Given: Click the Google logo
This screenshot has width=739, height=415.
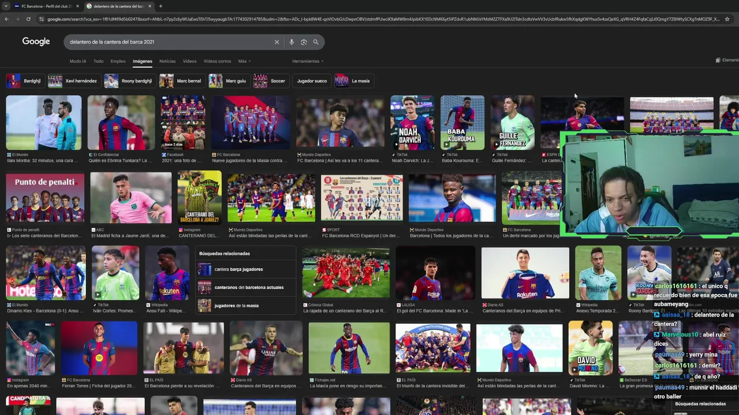Looking at the screenshot, I should (36, 41).
